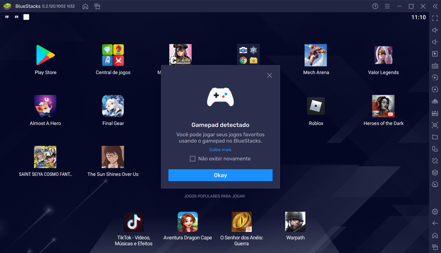Take a screenshot with camera icon
Screen dimensions: 441x253
point(435,125)
